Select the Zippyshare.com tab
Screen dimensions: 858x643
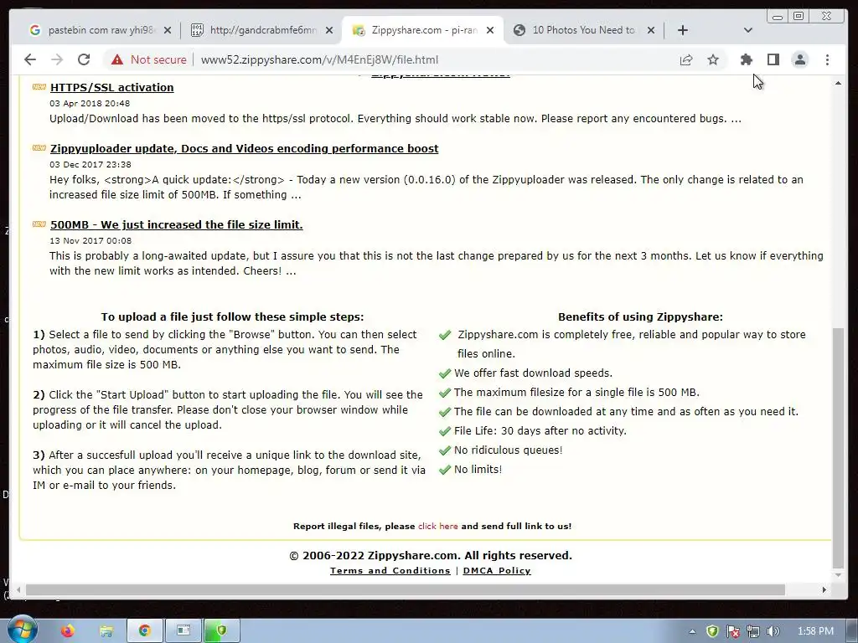pos(423,30)
